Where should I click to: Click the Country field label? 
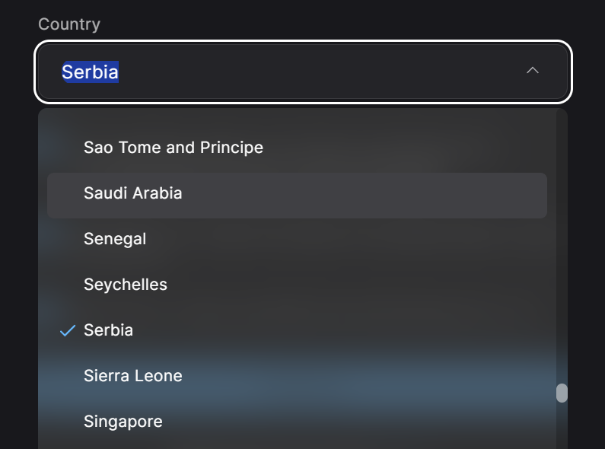click(x=69, y=24)
